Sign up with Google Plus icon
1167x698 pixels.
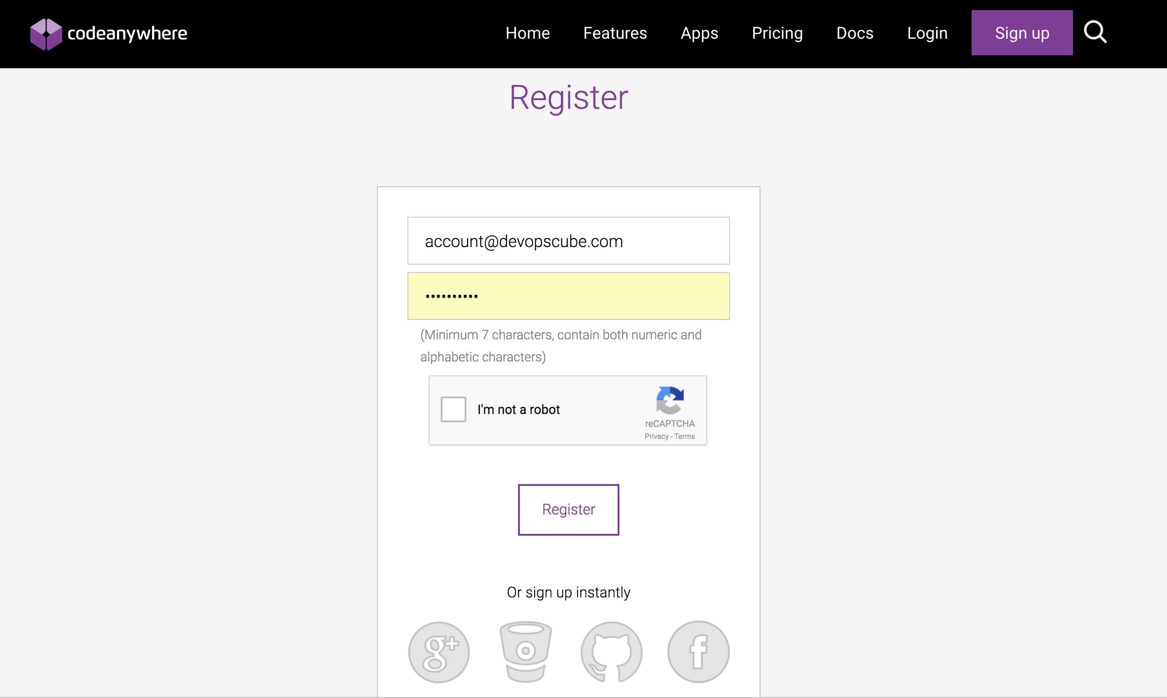(439, 652)
